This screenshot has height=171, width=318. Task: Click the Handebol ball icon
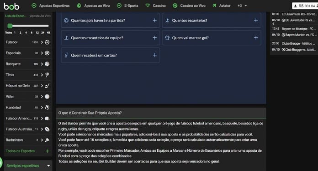[47, 108]
